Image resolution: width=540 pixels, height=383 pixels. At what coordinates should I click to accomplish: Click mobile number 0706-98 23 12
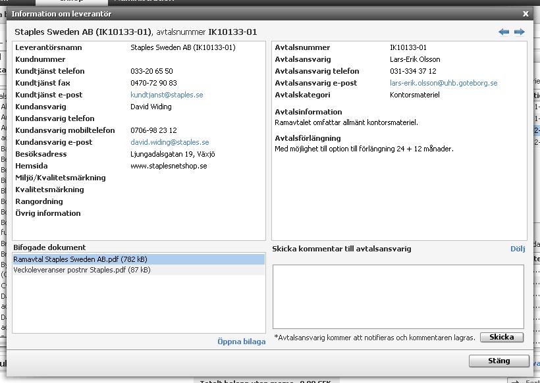[x=153, y=130]
